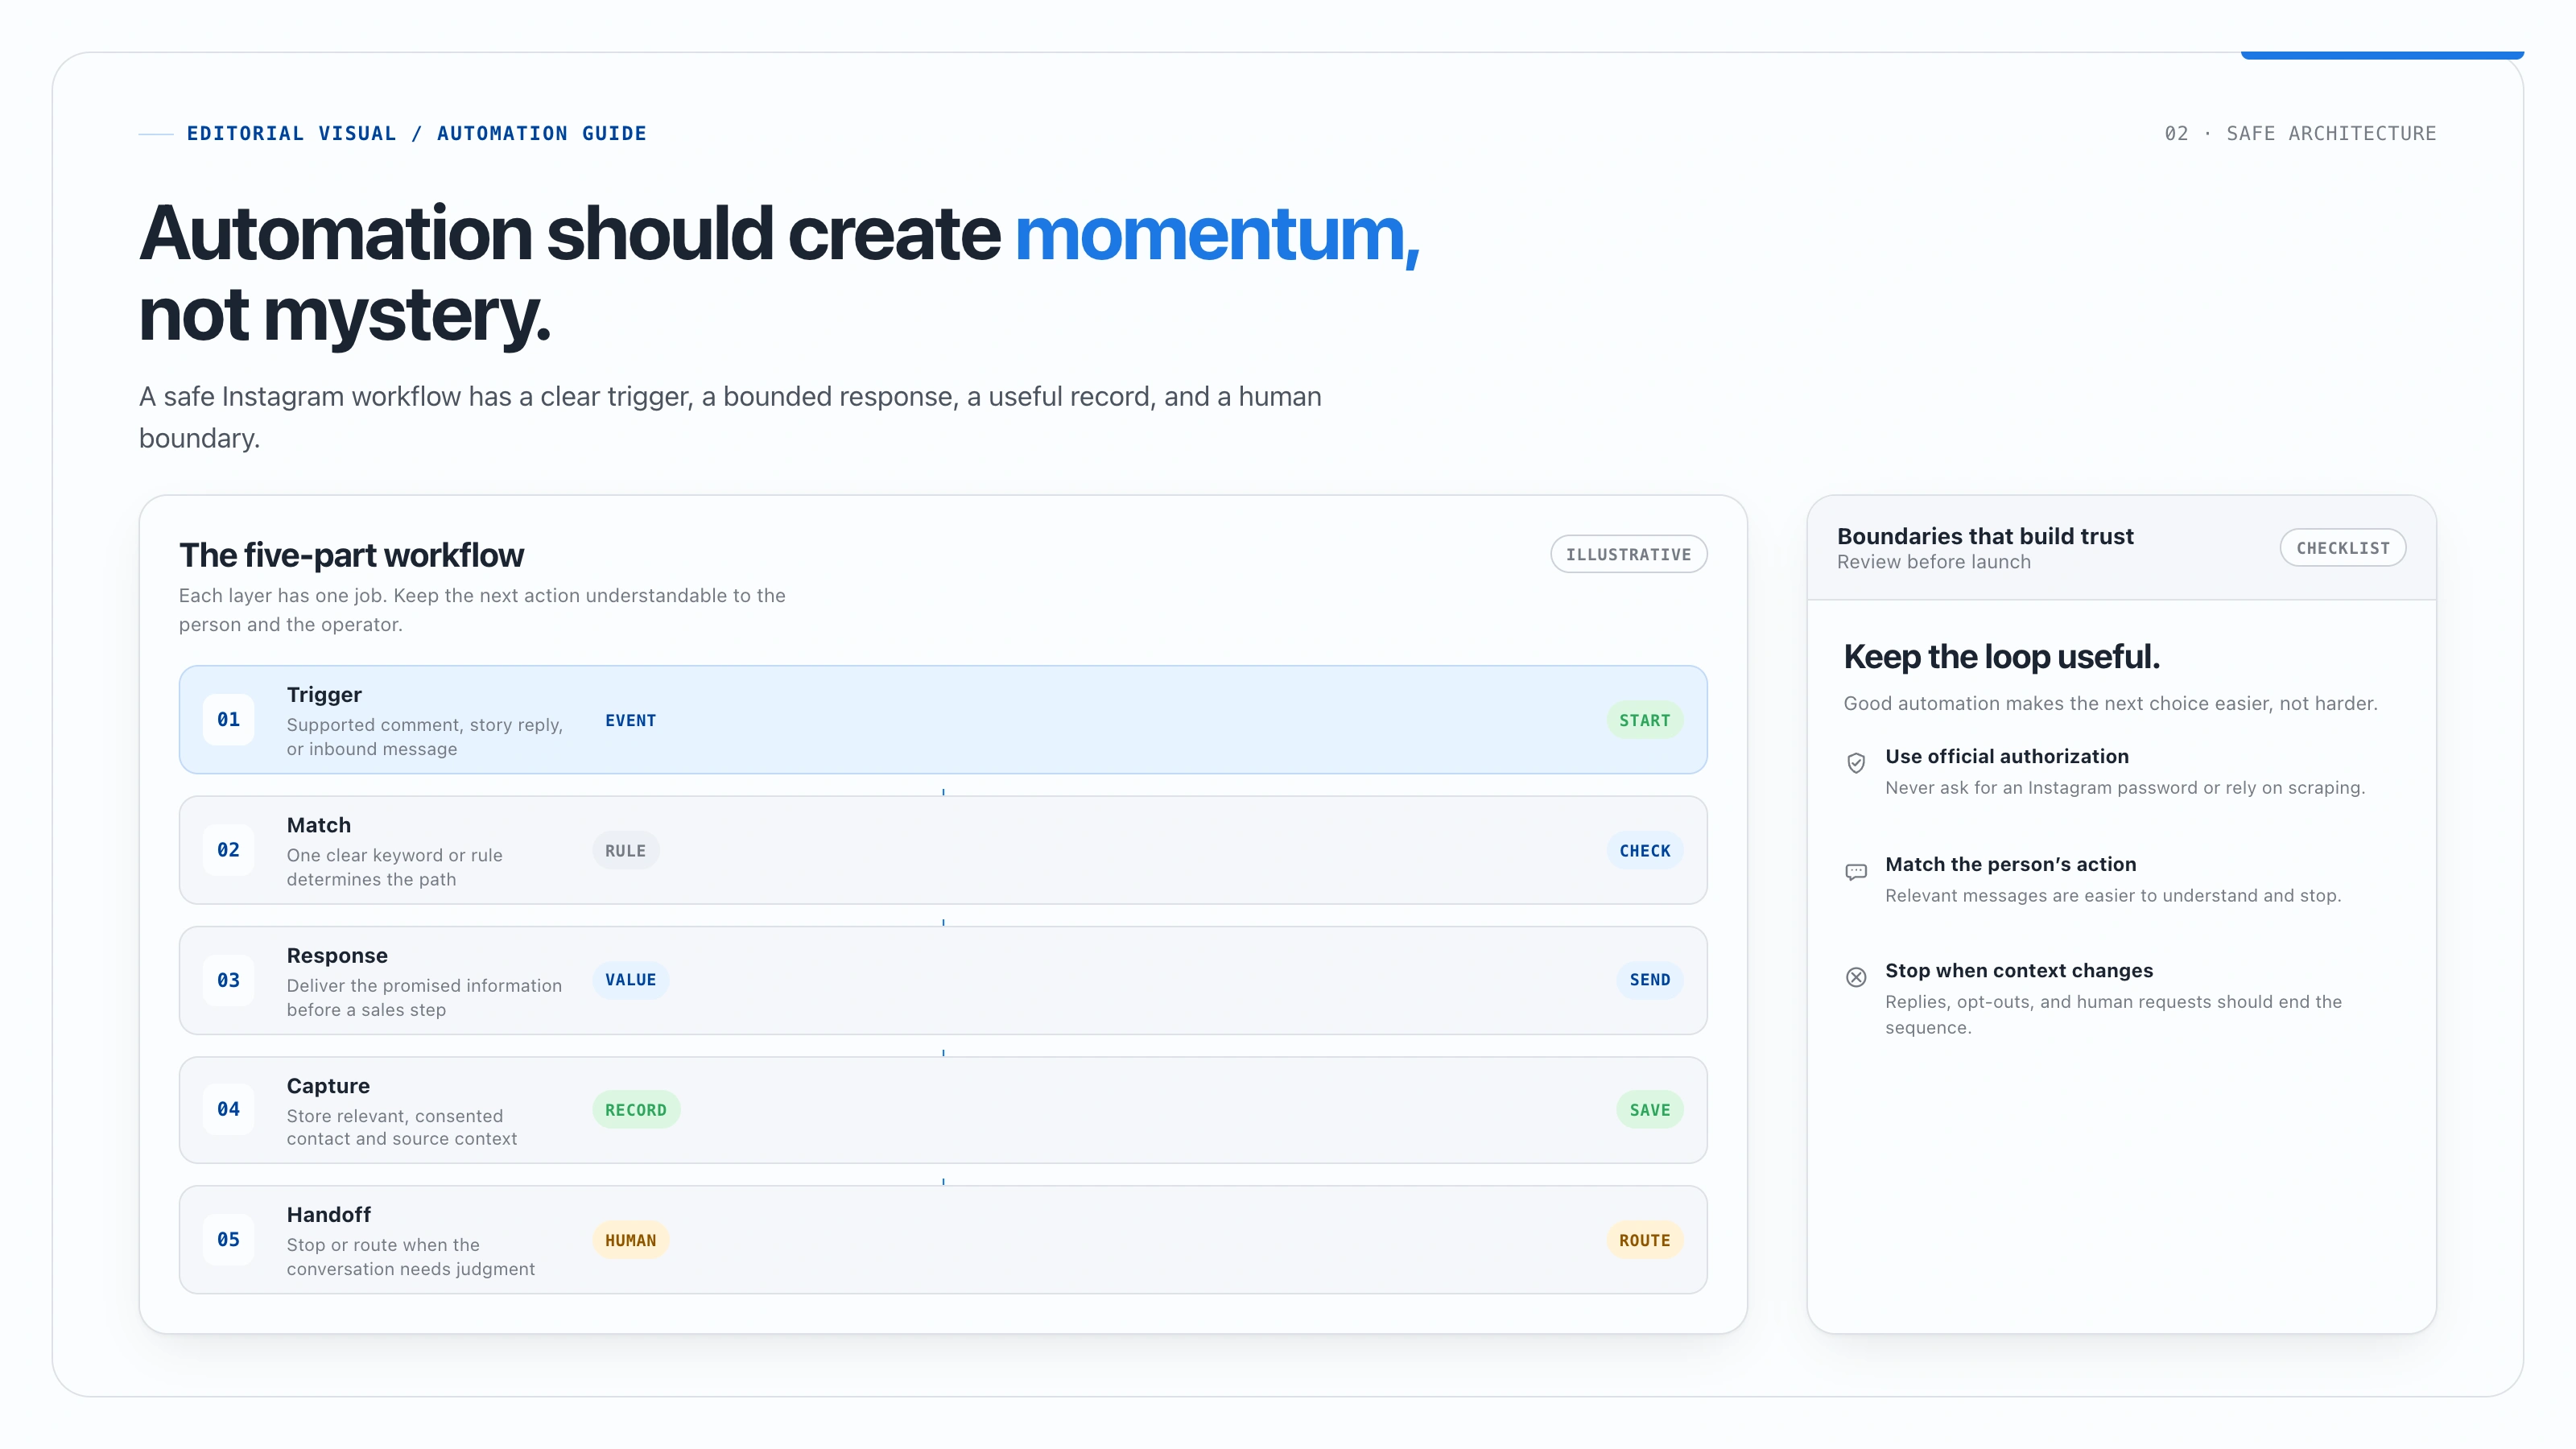Select the Response step title

pos(337,956)
